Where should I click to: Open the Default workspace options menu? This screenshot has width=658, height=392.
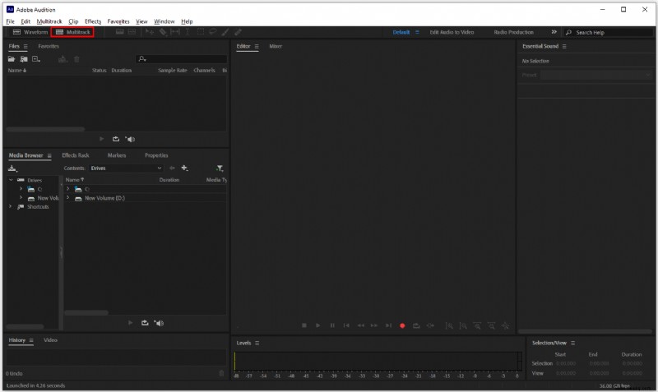tap(417, 32)
